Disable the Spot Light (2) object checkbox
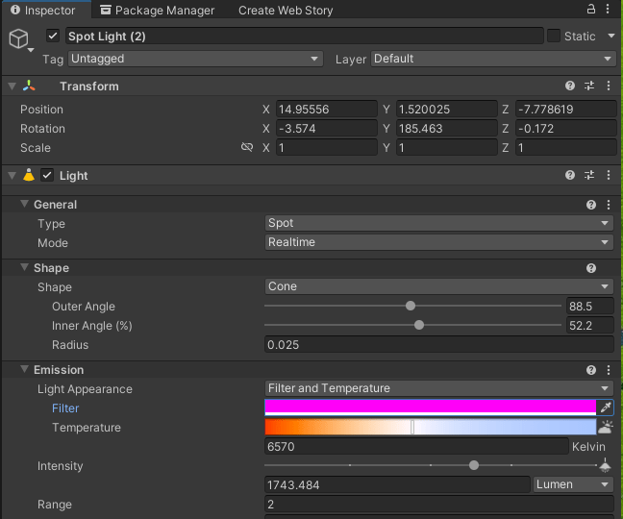Viewport: 623px width, 519px height. click(53, 37)
